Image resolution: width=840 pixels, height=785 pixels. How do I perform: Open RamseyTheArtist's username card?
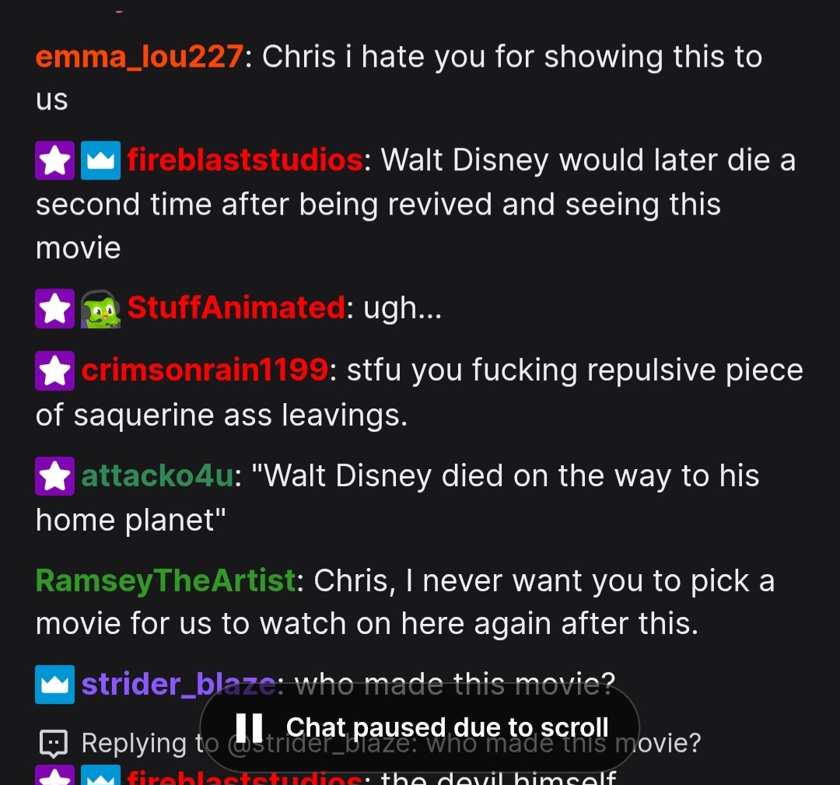coord(166,581)
